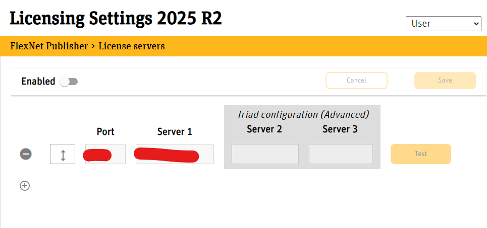
Task: Click the Enabled label text
Action: [x=38, y=82]
